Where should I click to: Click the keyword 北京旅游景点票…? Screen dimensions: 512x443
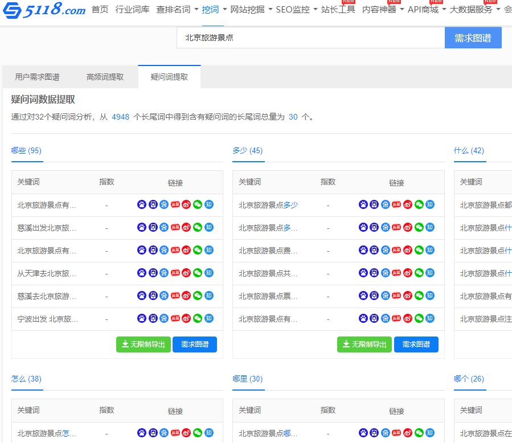tap(268, 296)
